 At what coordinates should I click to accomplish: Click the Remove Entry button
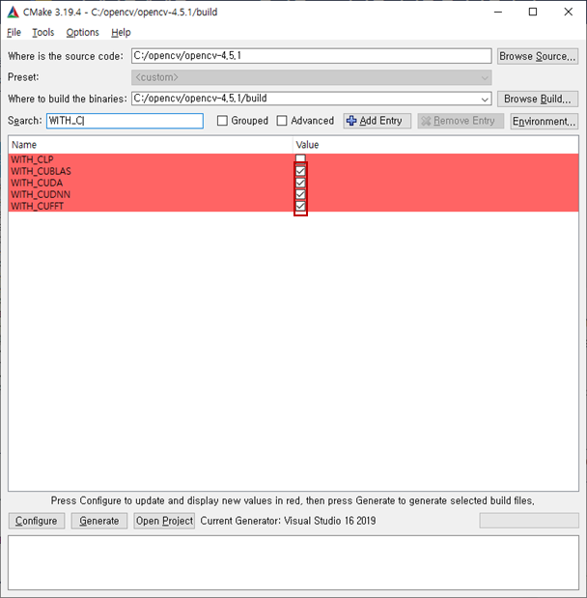pos(461,121)
